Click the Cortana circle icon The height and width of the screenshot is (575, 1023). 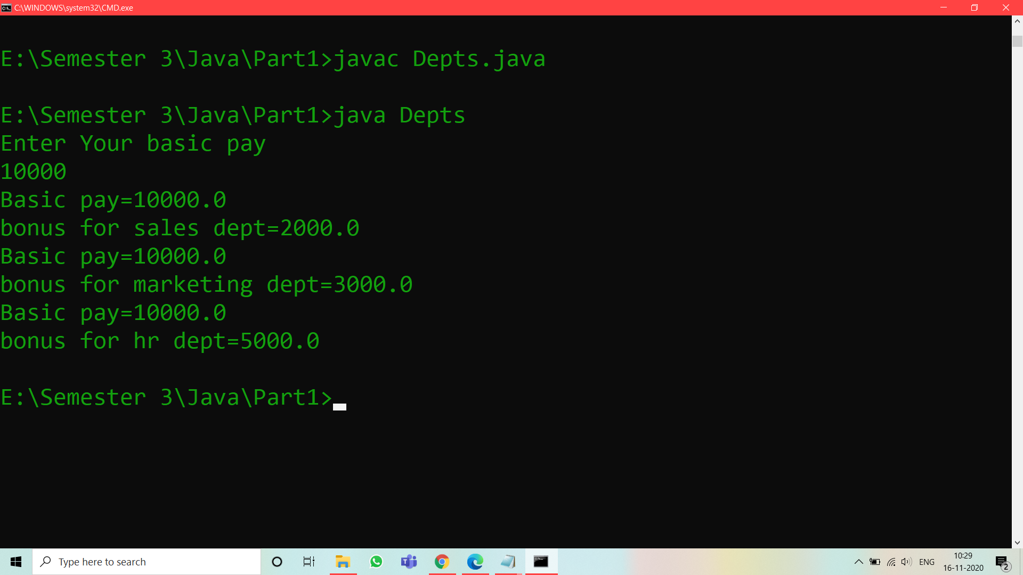[x=277, y=561]
